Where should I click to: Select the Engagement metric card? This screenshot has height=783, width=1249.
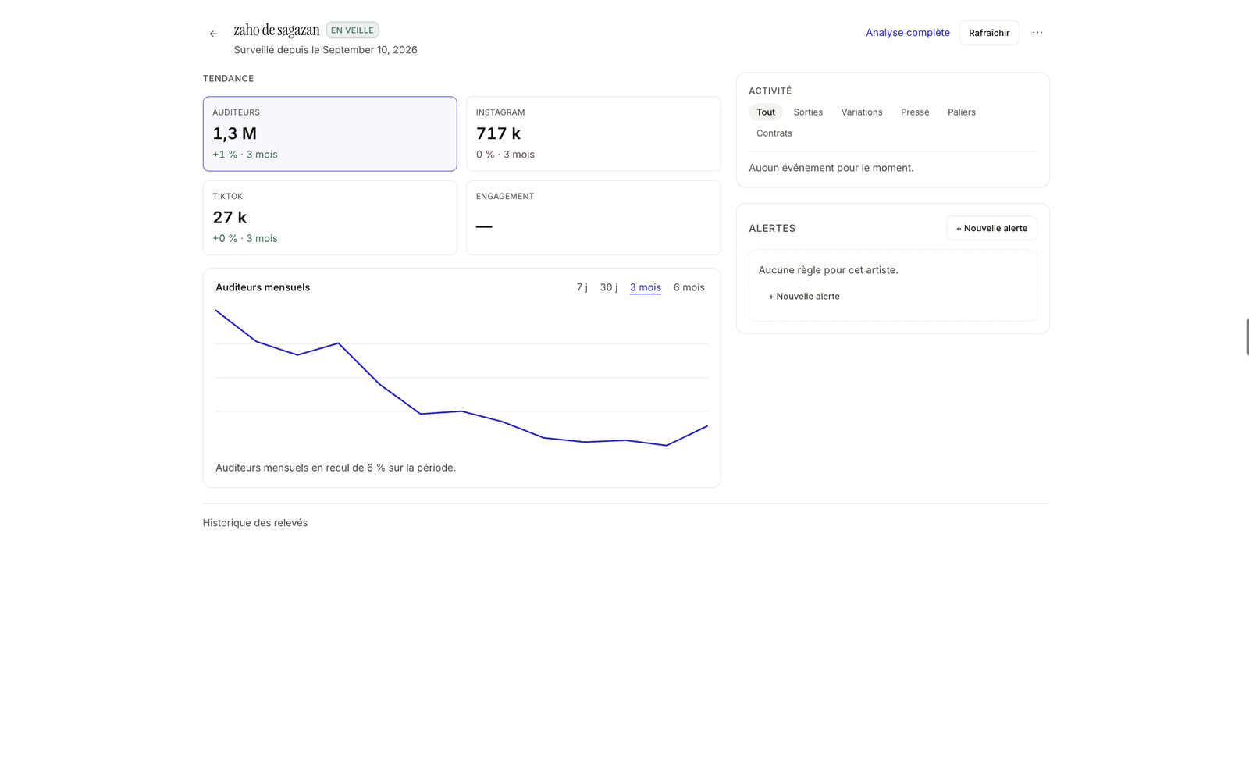[x=593, y=218]
